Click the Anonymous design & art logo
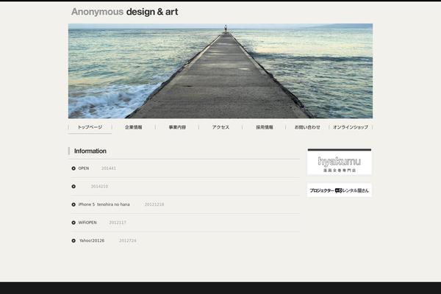 (x=125, y=12)
